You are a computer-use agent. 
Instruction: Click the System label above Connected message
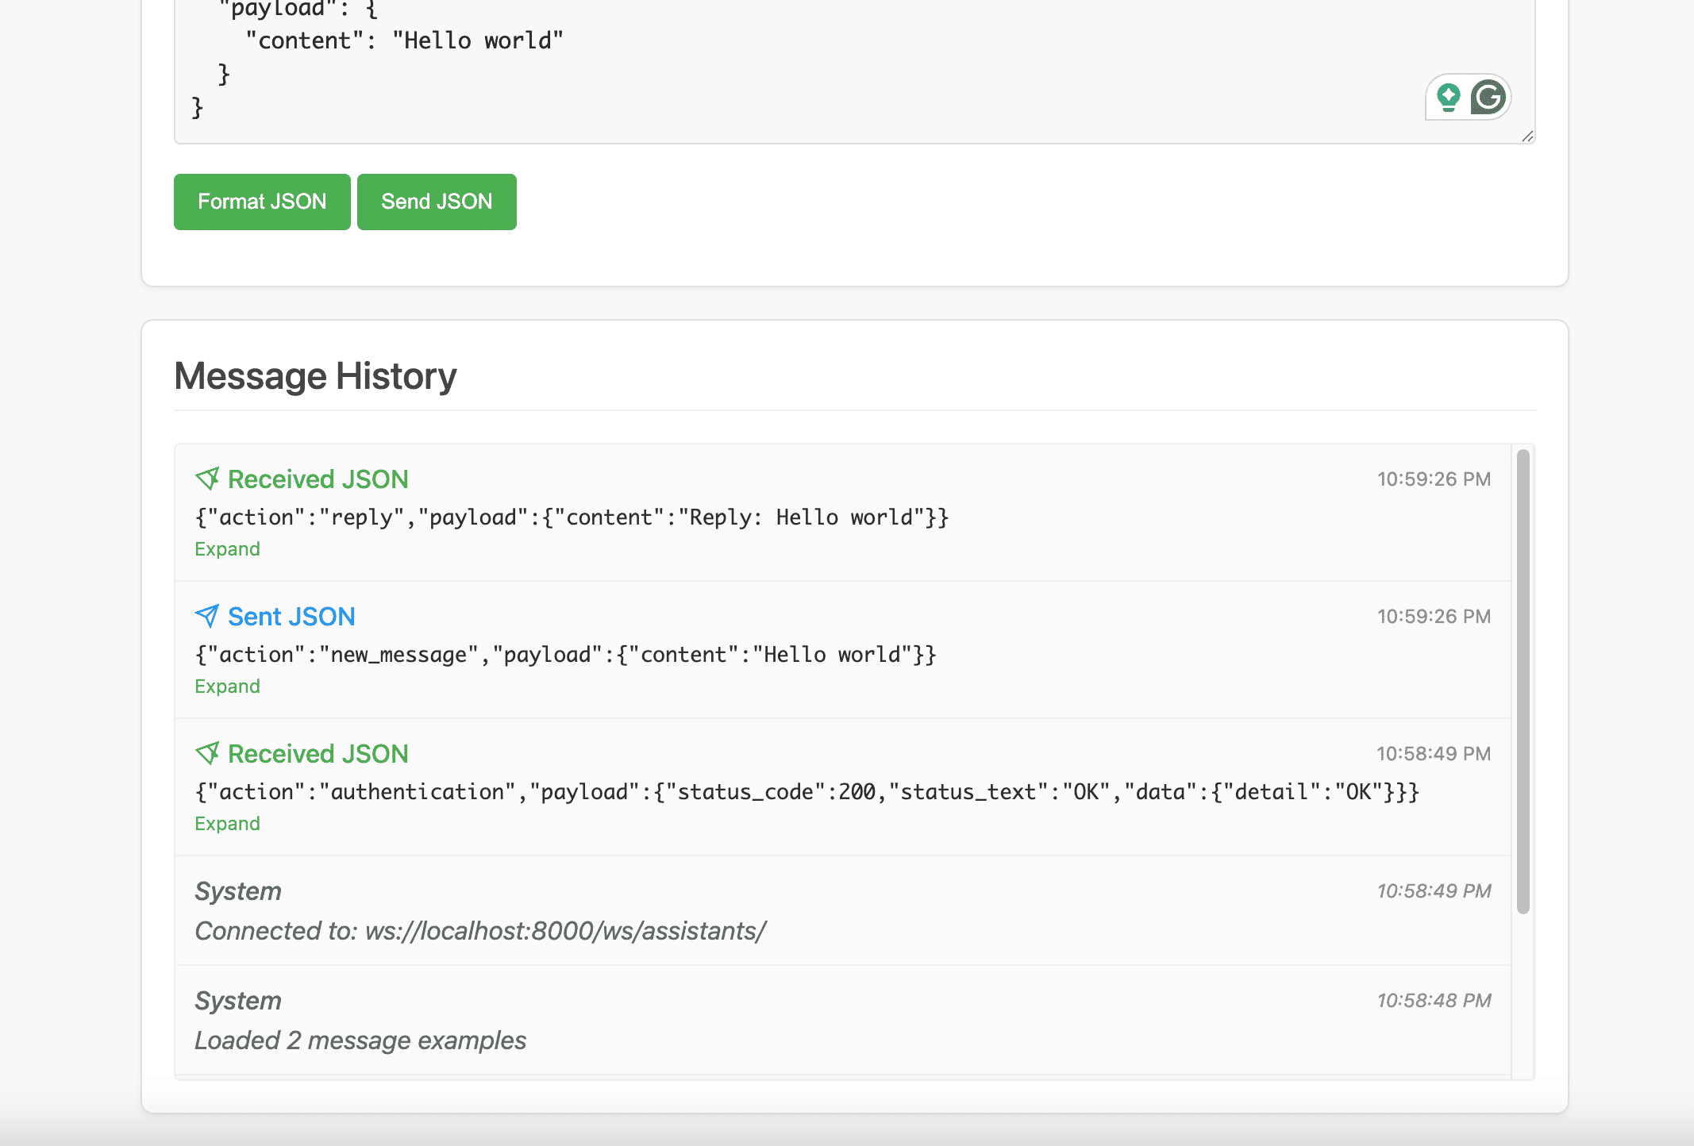click(x=238, y=891)
